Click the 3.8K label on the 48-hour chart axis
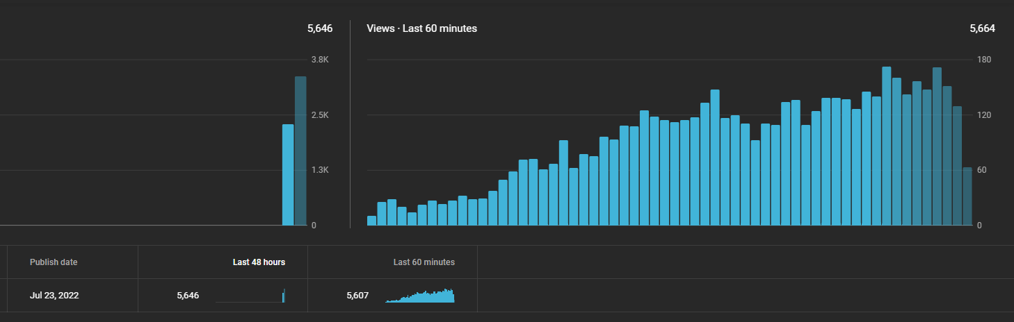This screenshot has height=322, width=1014. point(320,60)
